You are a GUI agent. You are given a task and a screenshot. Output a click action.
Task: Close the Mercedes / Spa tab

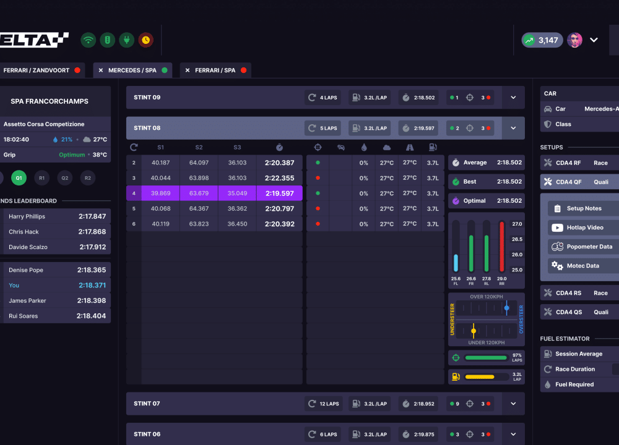[x=101, y=70]
